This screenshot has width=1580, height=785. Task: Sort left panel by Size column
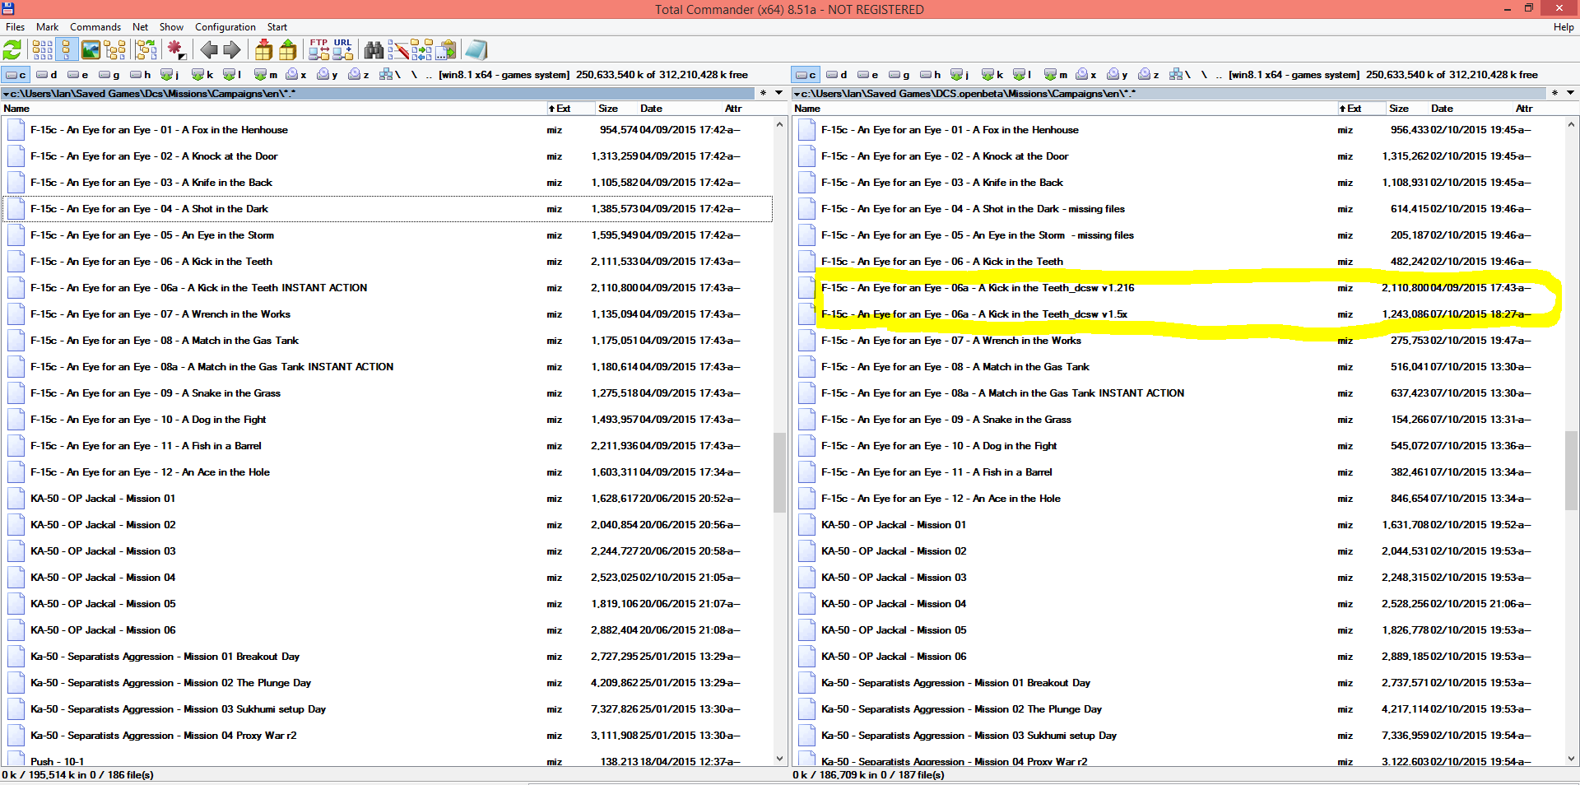click(x=608, y=109)
